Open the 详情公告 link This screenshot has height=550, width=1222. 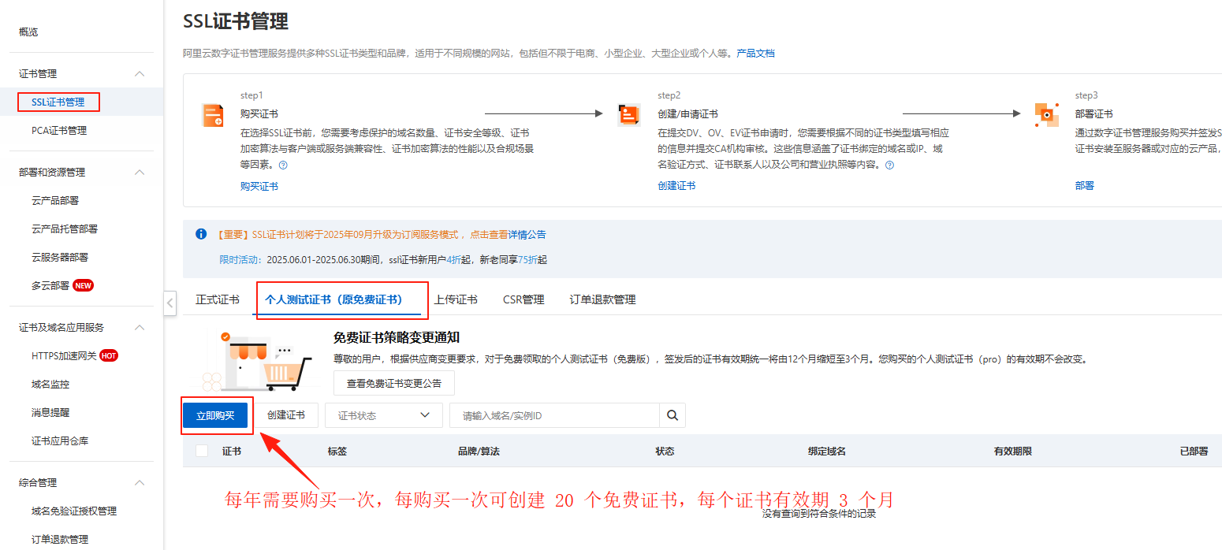click(527, 235)
